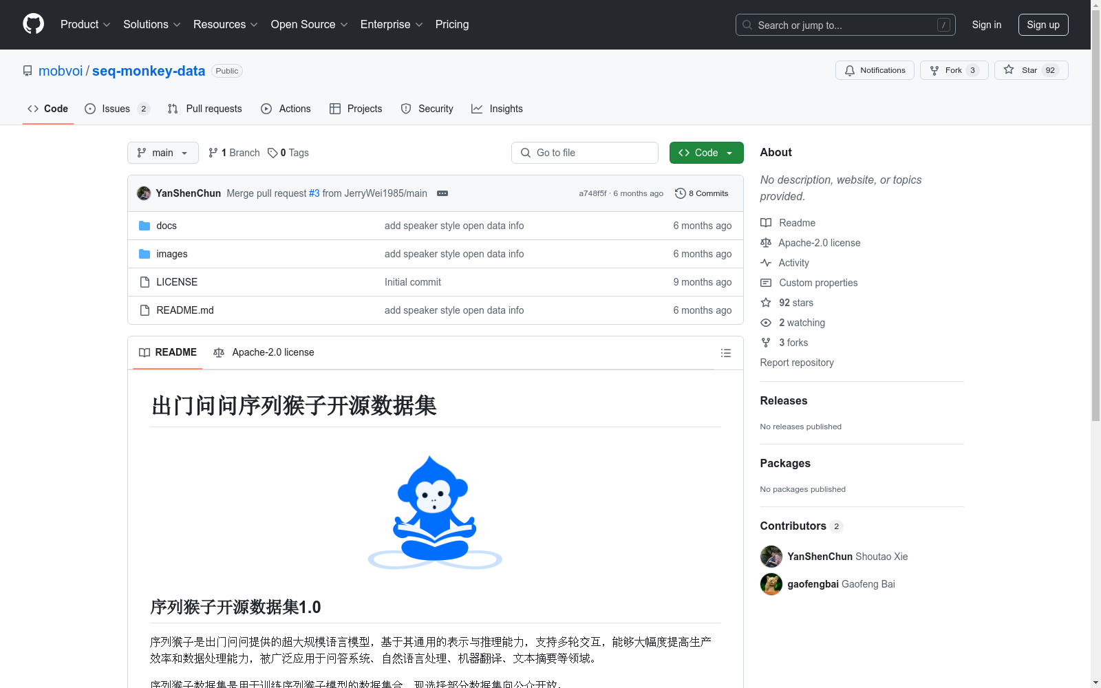Open the Insights tab

pos(497,109)
